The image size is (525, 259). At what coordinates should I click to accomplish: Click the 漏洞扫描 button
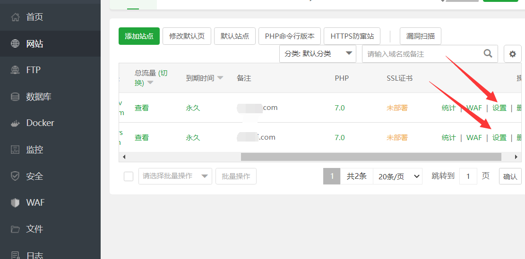pyautogui.click(x=420, y=36)
